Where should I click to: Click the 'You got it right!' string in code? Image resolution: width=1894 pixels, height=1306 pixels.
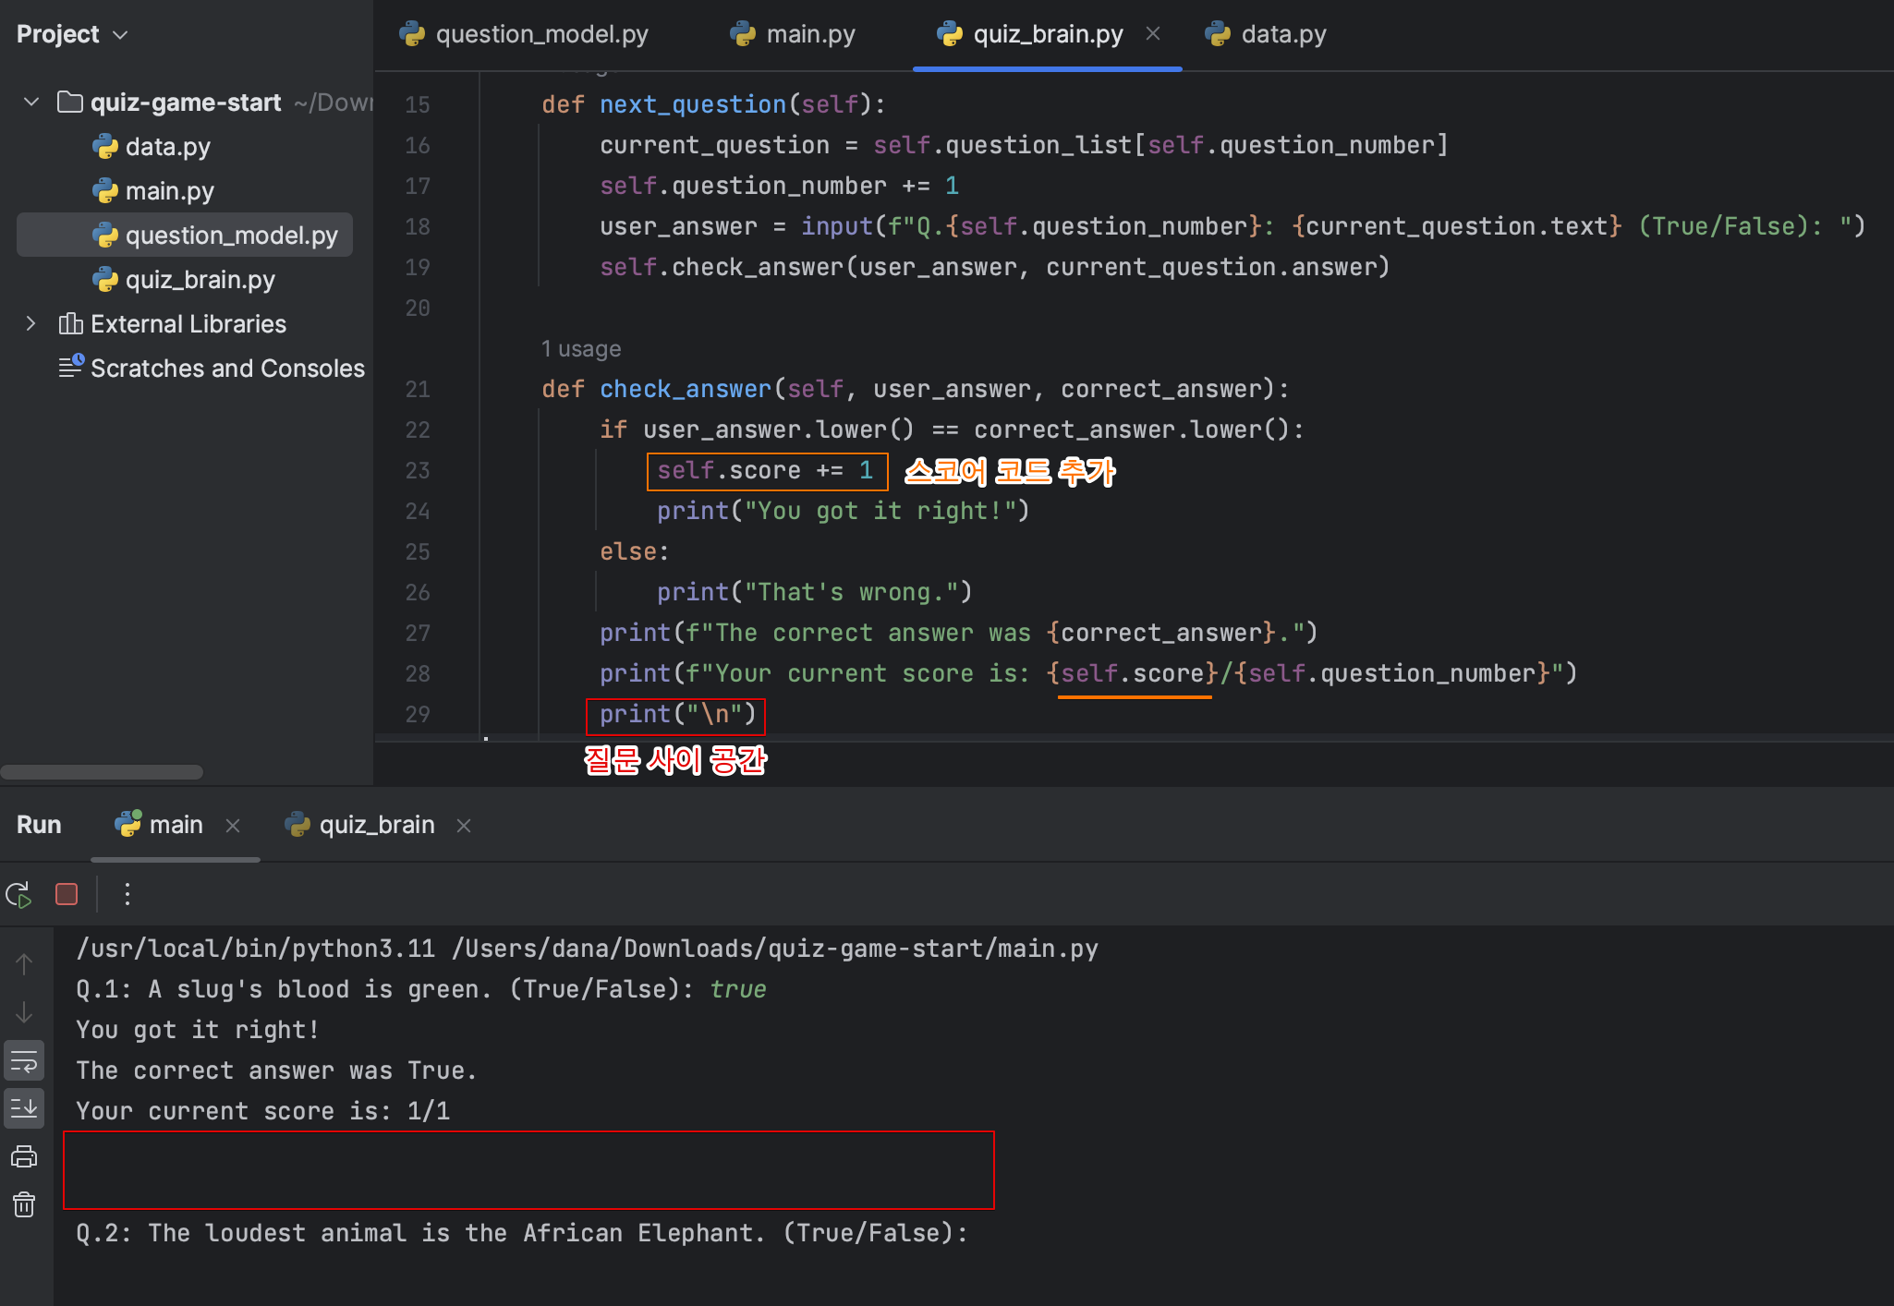point(880,511)
